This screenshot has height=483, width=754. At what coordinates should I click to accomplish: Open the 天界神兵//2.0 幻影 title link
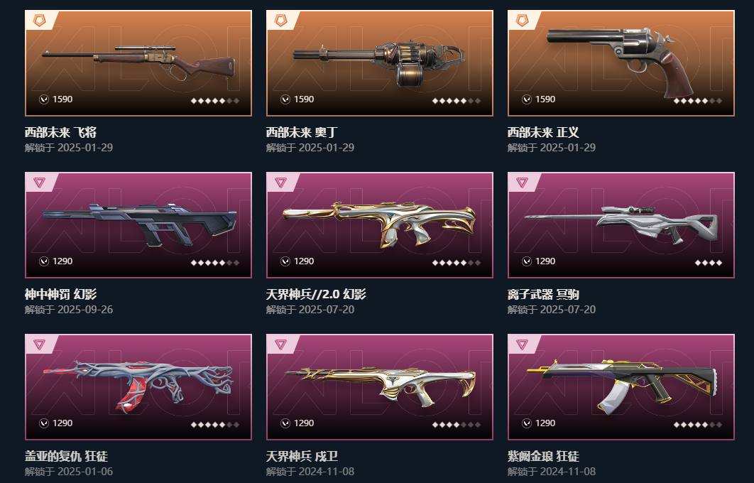(x=316, y=294)
